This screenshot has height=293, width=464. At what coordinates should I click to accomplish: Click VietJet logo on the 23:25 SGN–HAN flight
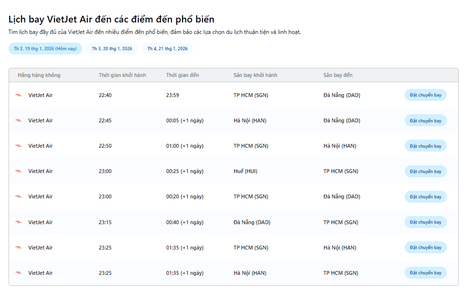pos(19,248)
